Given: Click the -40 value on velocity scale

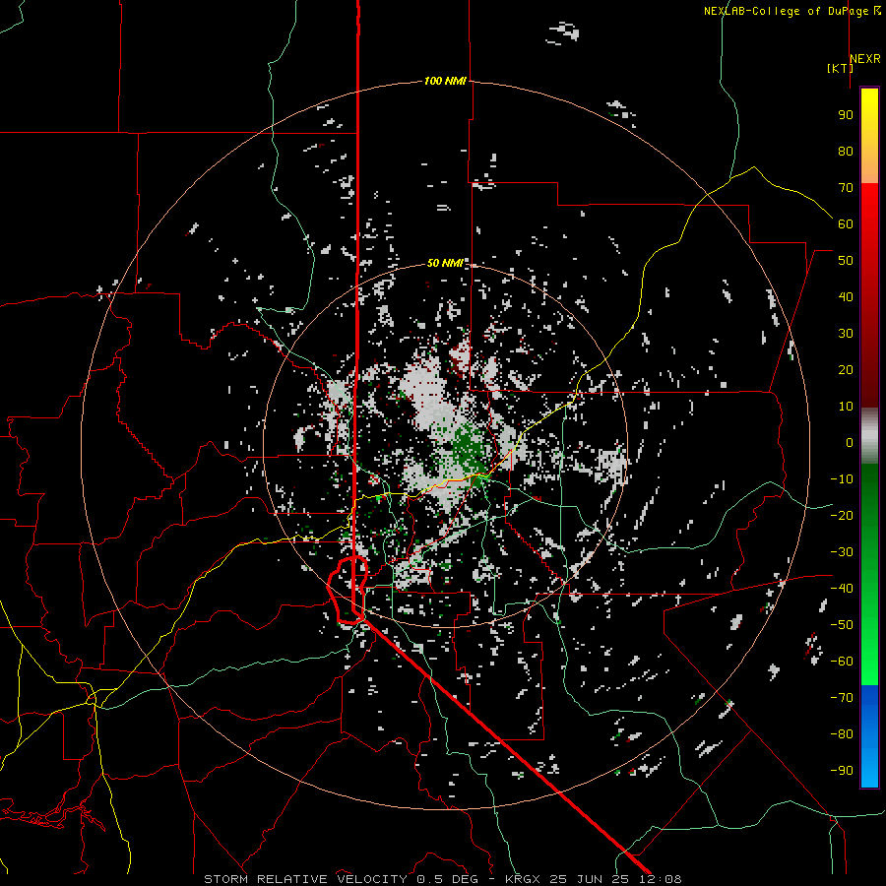Looking at the screenshot, I should point(842,589).
